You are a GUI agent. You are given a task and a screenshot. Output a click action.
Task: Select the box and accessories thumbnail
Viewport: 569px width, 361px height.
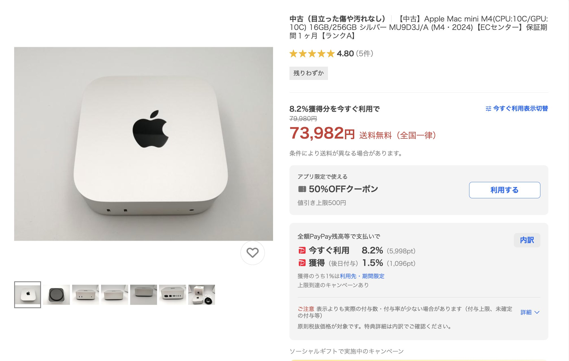[201, 295]
